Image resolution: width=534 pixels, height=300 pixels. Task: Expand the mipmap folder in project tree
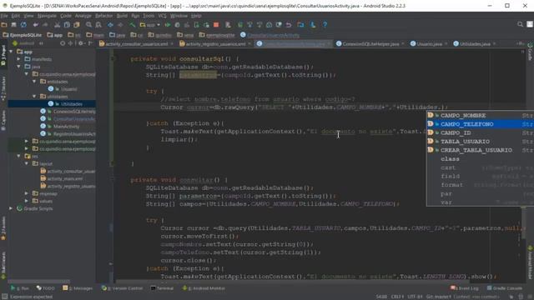point(27,193)
